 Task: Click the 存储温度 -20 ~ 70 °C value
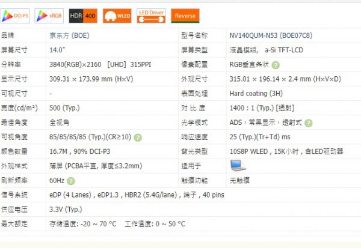[83, 224]
